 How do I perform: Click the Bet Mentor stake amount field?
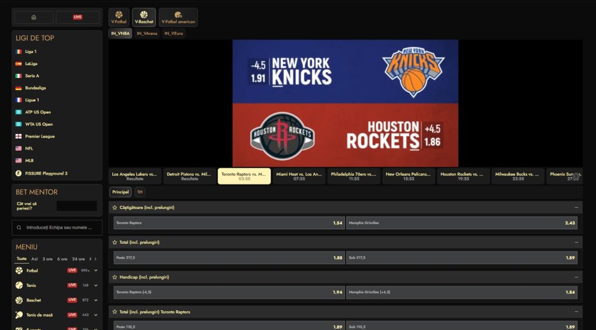pyautogui.click(x=77, y=206)
